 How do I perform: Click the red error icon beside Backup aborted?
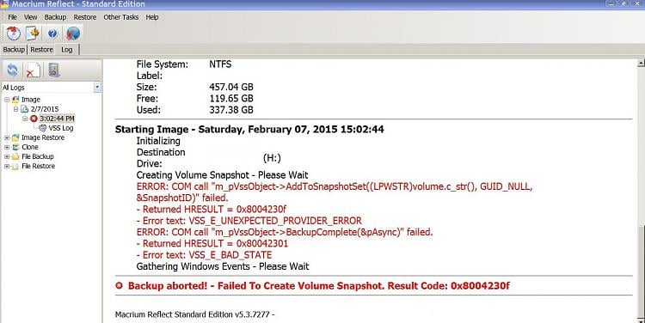pyautogui.click(x=119, y=285)
